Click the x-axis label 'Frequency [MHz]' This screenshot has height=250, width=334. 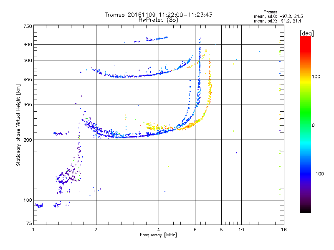click(158, 235)
